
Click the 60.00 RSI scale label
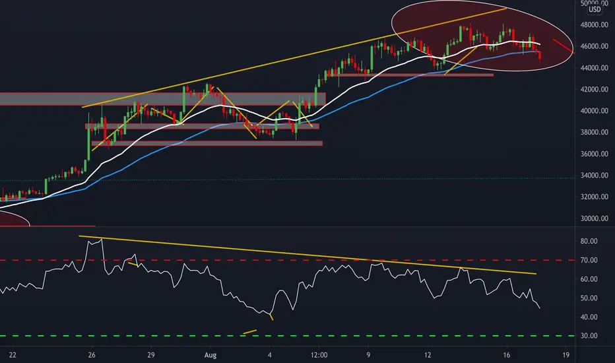(x=589, y=279)
